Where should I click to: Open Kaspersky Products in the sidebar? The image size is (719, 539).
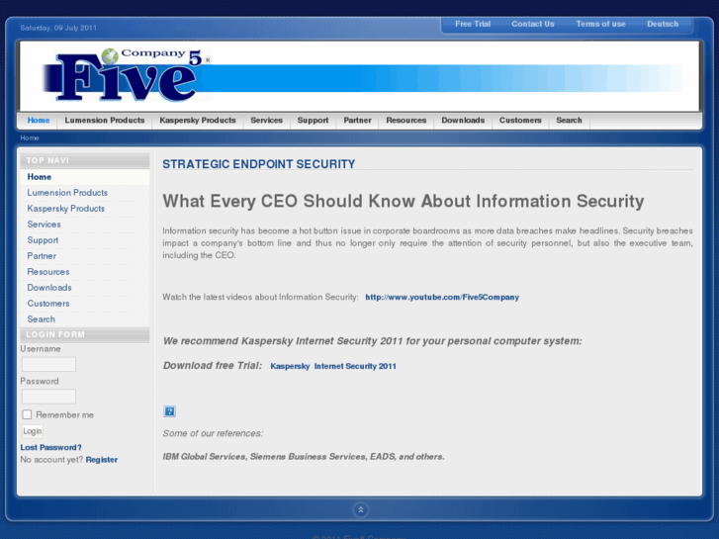point(85,209)
